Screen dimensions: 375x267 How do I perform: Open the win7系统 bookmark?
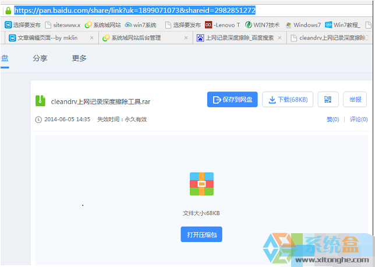pos(141,25)
